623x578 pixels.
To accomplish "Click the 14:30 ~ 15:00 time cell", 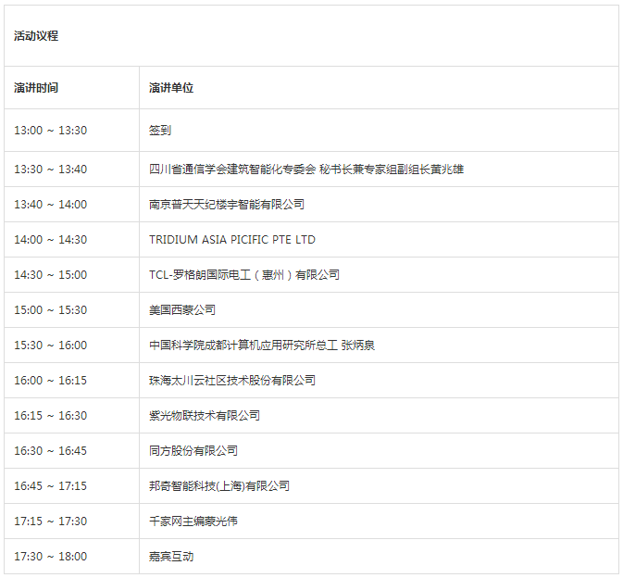I will point(50,275).
